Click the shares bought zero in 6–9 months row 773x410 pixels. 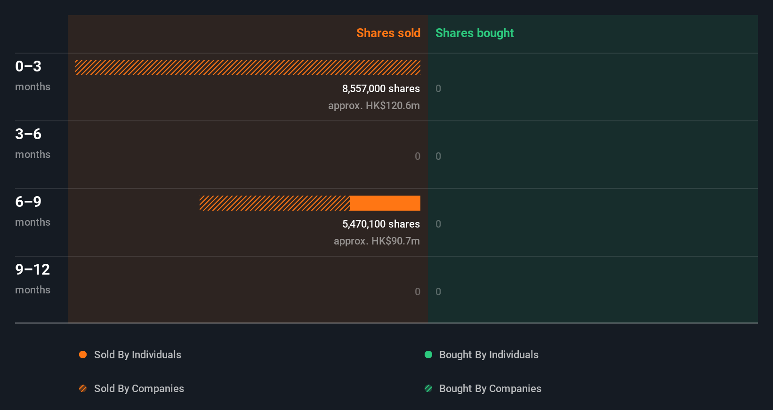pos(438,224)
